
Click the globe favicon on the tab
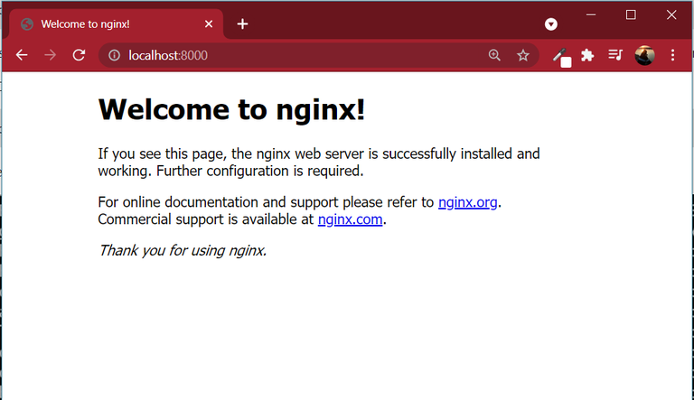pyautogui.click(x=27, y=23)
